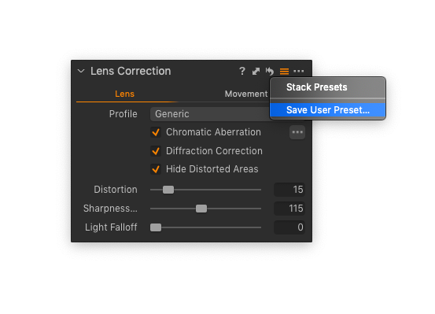Screen dimensions: 435x314
Task: Click the Distortion slider handle
Action: pyautogui.click(x=168, y=190)
